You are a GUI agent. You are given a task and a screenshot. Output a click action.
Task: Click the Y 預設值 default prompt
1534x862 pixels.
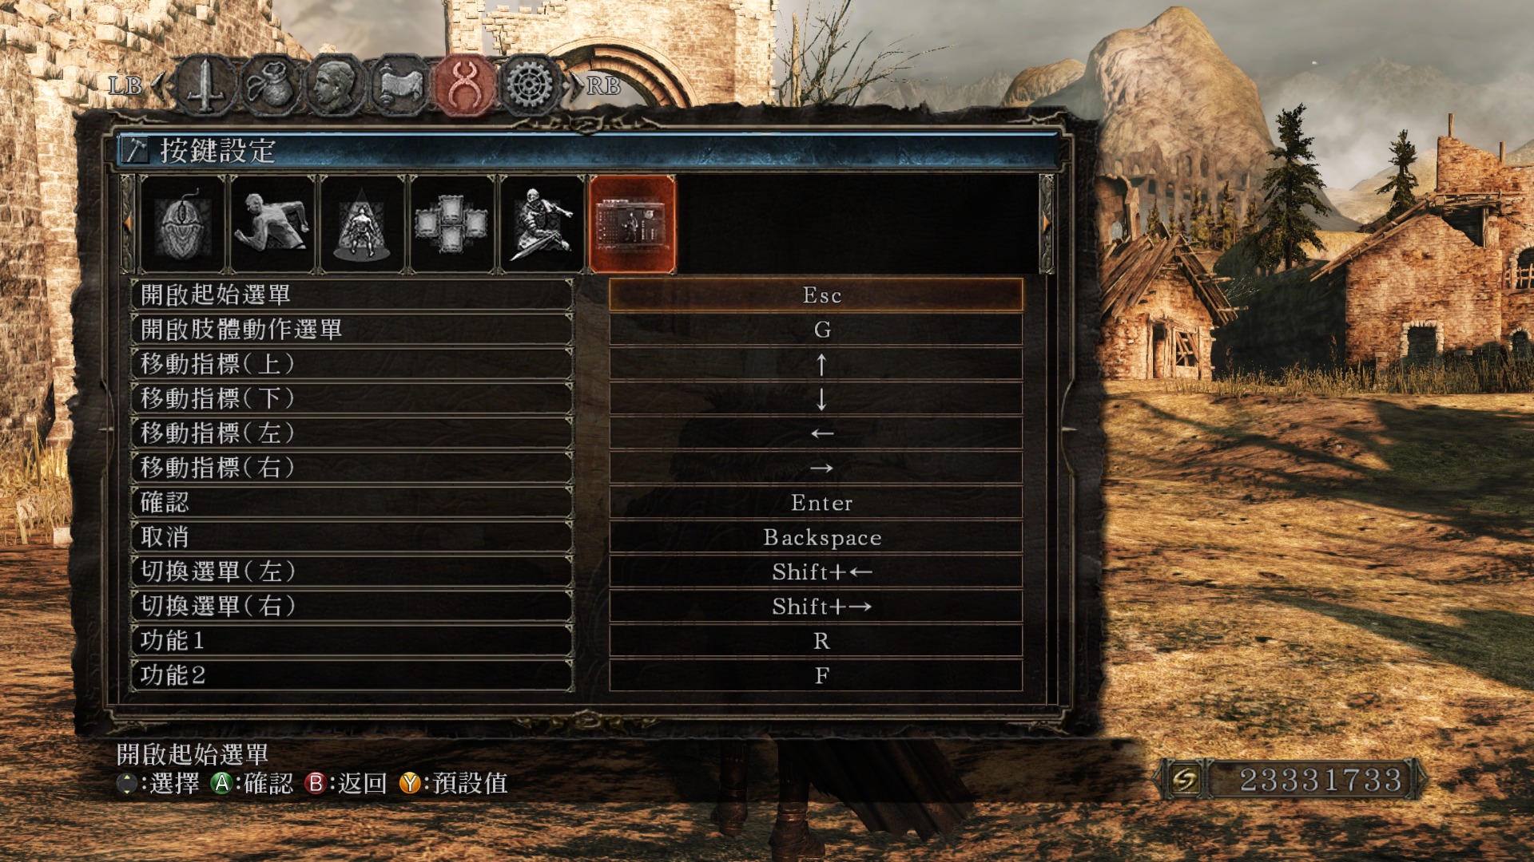[454, 783]
